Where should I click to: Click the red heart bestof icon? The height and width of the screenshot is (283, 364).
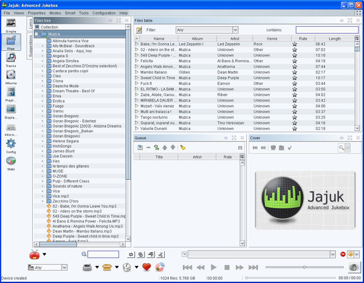click(147, 267)
